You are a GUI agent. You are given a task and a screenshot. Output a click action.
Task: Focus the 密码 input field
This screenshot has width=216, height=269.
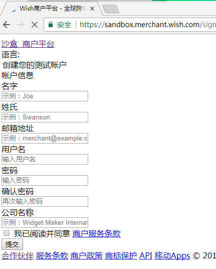coord(45,181)
